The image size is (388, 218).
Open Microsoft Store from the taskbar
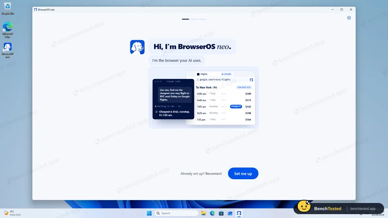(x=221, y=213)
